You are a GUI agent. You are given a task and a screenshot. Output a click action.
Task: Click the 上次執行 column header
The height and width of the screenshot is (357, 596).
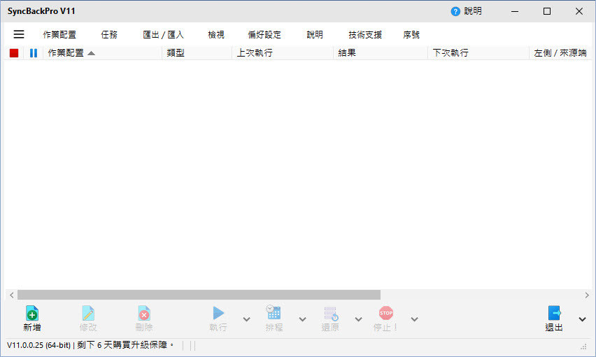click(255, 53)
